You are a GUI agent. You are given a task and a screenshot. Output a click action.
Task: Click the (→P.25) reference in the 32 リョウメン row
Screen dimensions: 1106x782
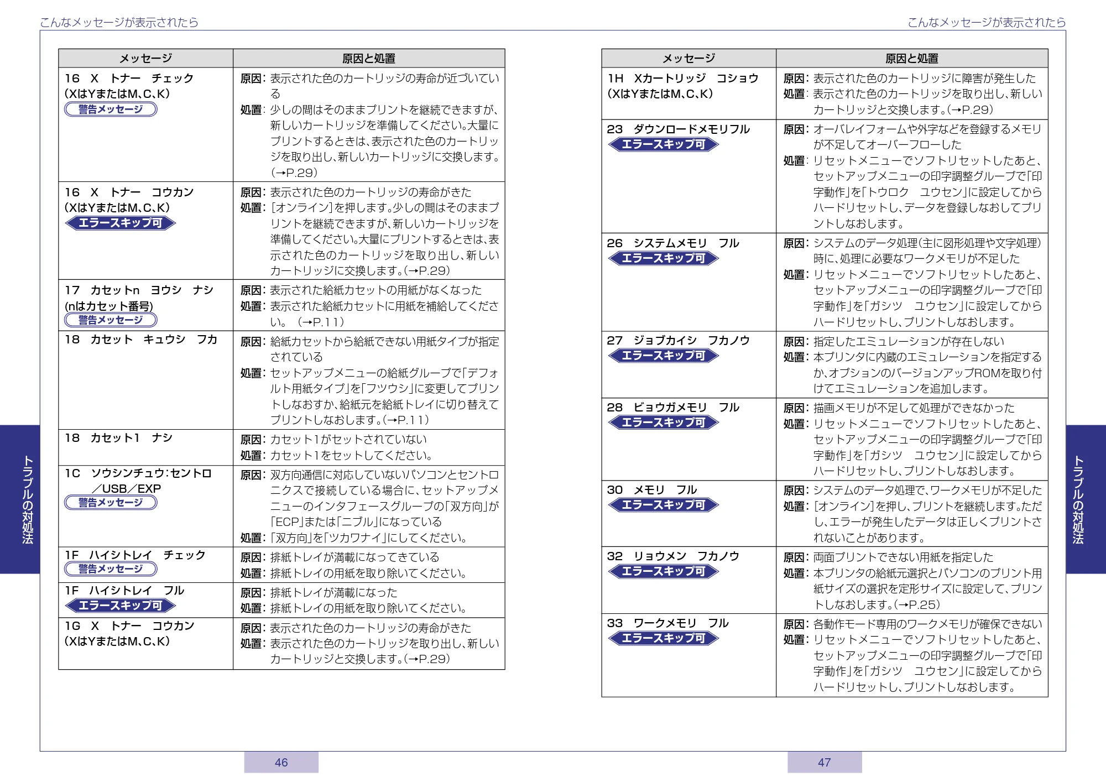coord(917,604)
